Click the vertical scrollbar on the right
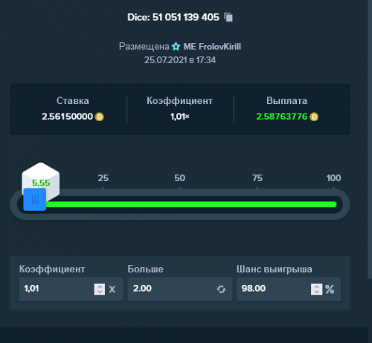372x343 pixels. click(370, 139)
